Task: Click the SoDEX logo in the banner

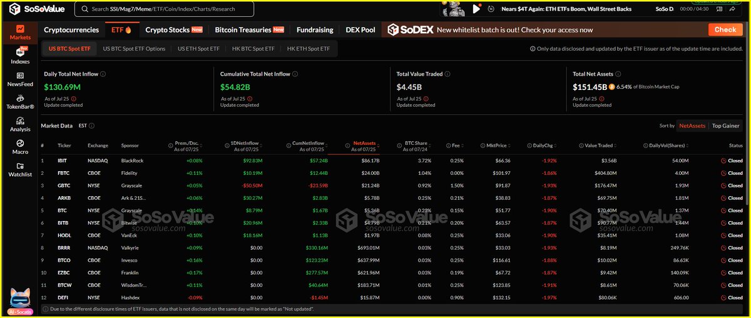Action: 409,29
